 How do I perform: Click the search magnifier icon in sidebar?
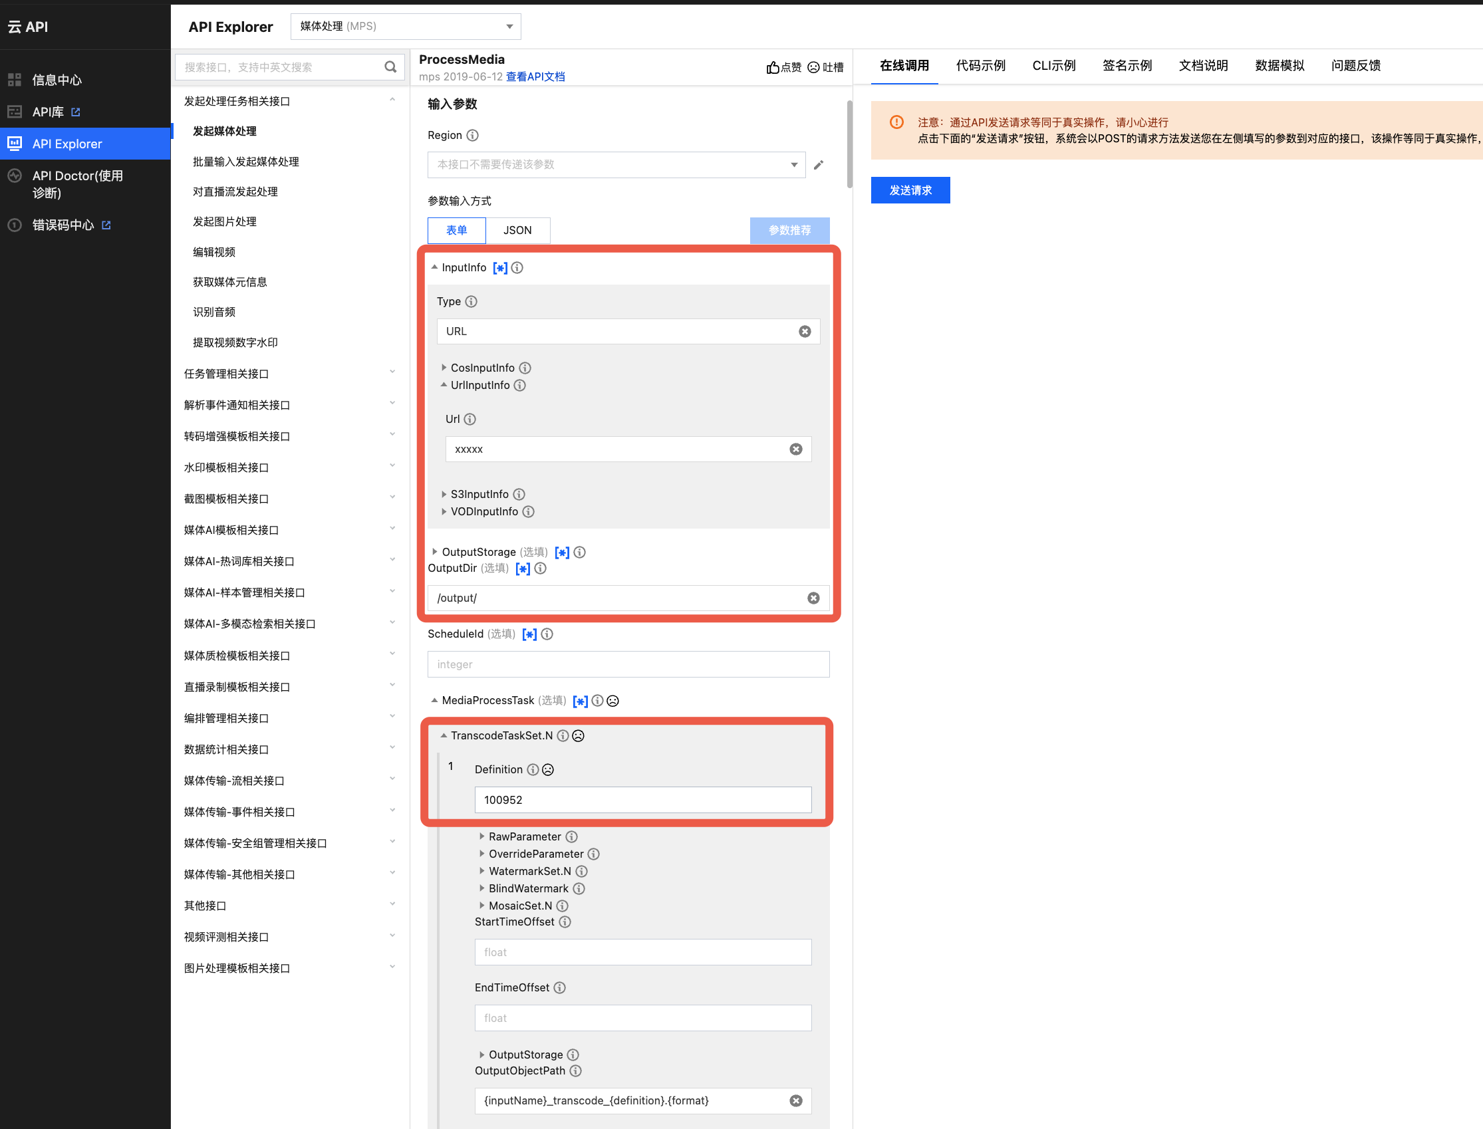click(390, 66)
